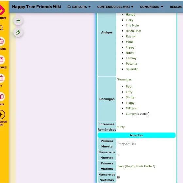Open the COMUNIDAD menu
Viewport: 183px width, 183px height.
tap(152, 7)
